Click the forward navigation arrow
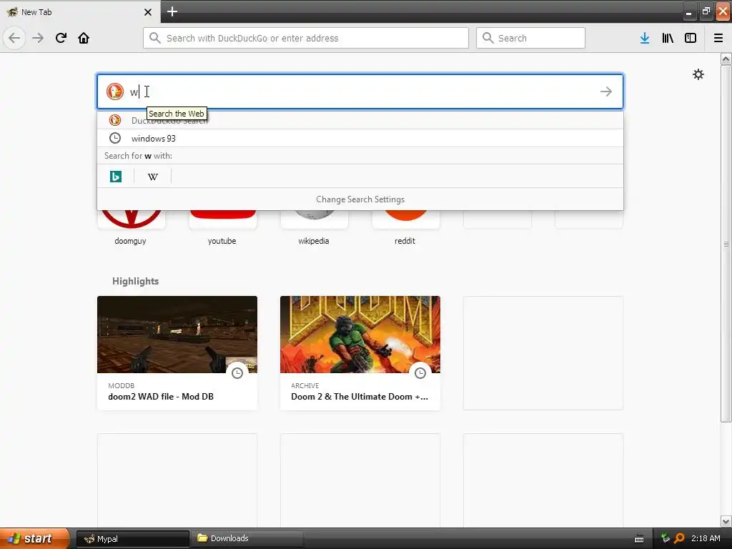This screenshot has width=732, height=549. [x=38, y=38]
